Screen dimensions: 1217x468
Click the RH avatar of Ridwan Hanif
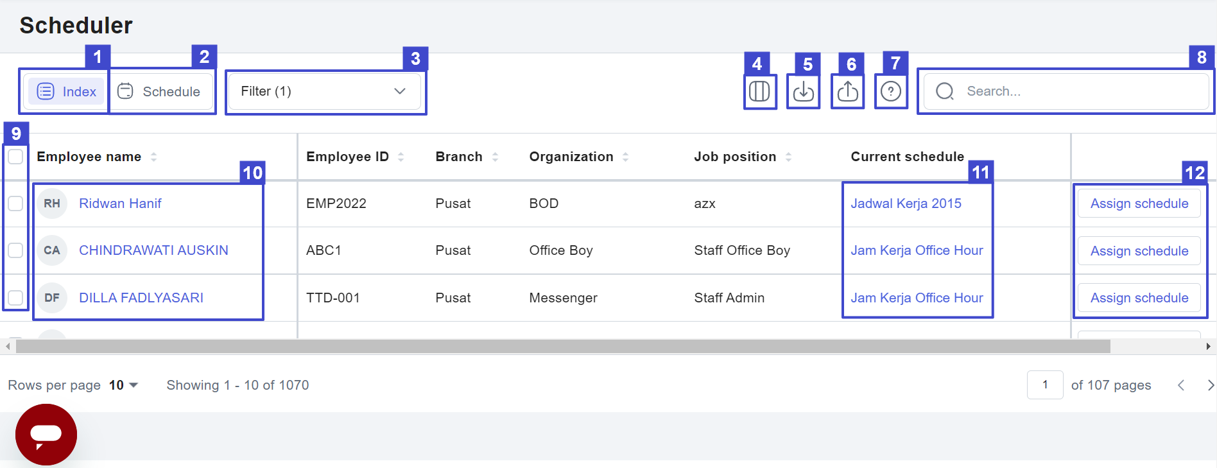coord(52,204)
